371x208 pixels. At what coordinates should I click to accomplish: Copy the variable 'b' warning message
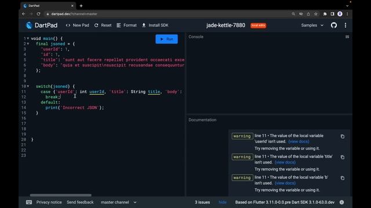click(x=343, y=178)
